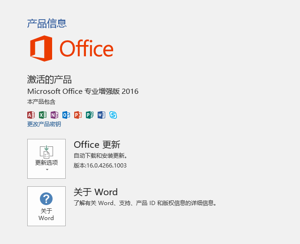Click the Word app icon
300x244 pixels.
tap(101, 115)
